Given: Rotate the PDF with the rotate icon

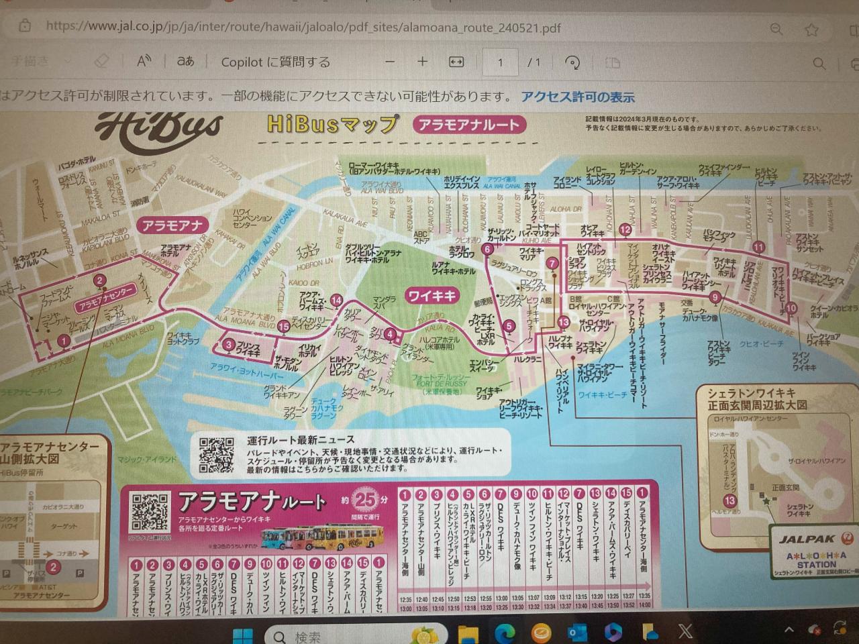Looking at the screenshot, I should point(572,63).
